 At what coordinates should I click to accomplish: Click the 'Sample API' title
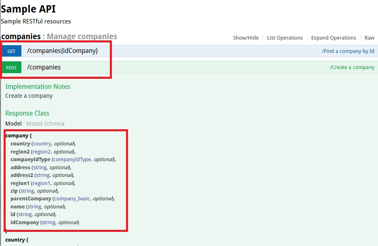click(28, 9)
